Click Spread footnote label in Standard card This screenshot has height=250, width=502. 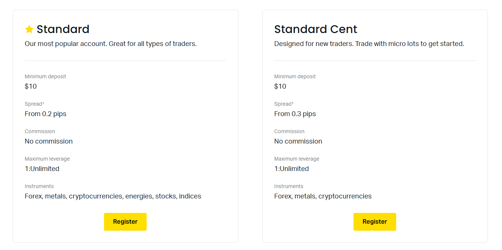(35, 104)
